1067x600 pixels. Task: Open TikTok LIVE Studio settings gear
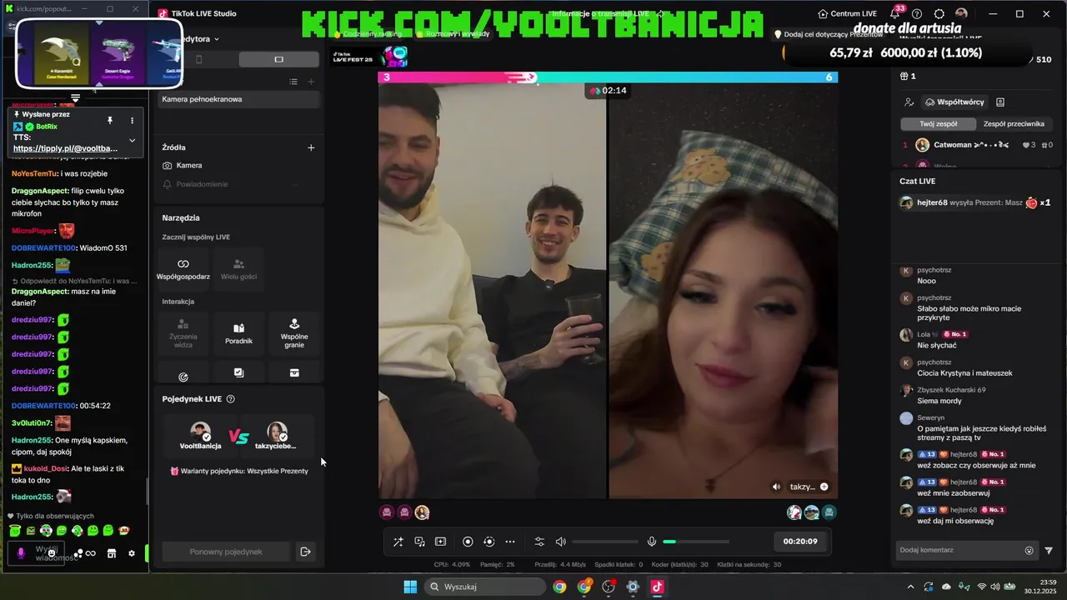tap(939, 14)
